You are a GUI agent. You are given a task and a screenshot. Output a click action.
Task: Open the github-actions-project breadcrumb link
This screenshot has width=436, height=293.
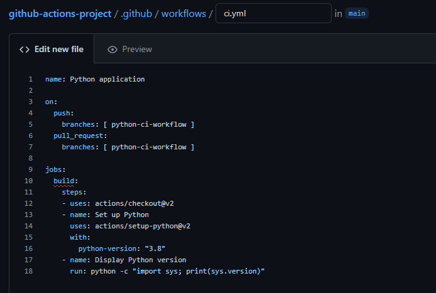click(60, 14)
